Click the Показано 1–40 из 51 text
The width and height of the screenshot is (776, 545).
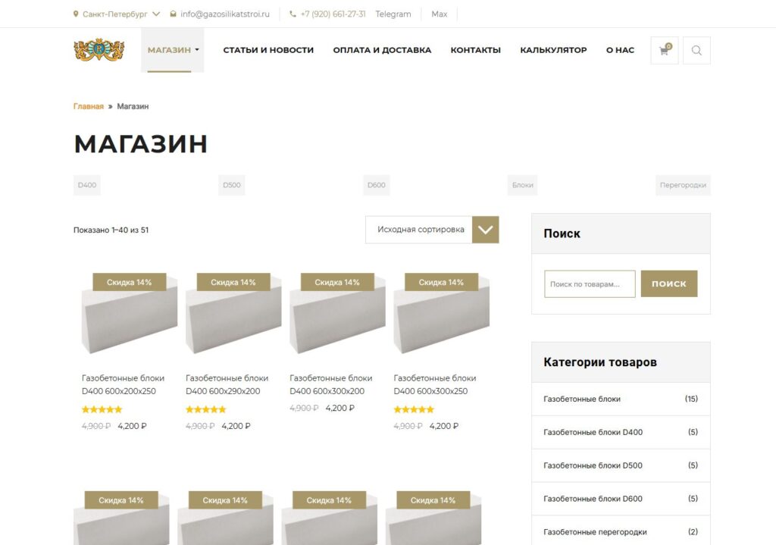(x=111, y=230)
